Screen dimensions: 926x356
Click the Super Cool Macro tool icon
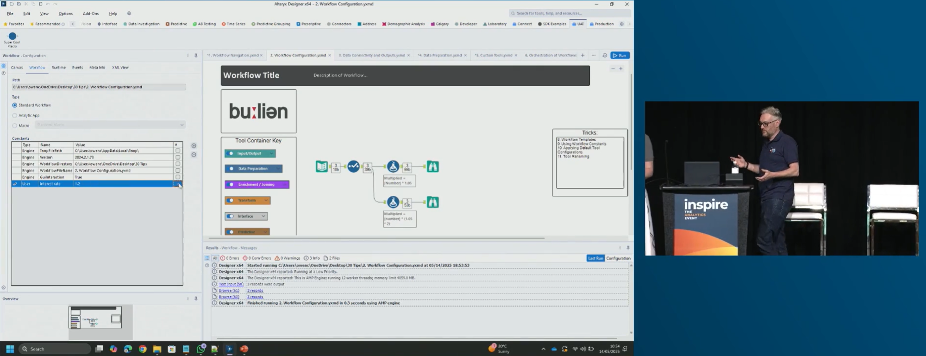click(x=13, y=36)
